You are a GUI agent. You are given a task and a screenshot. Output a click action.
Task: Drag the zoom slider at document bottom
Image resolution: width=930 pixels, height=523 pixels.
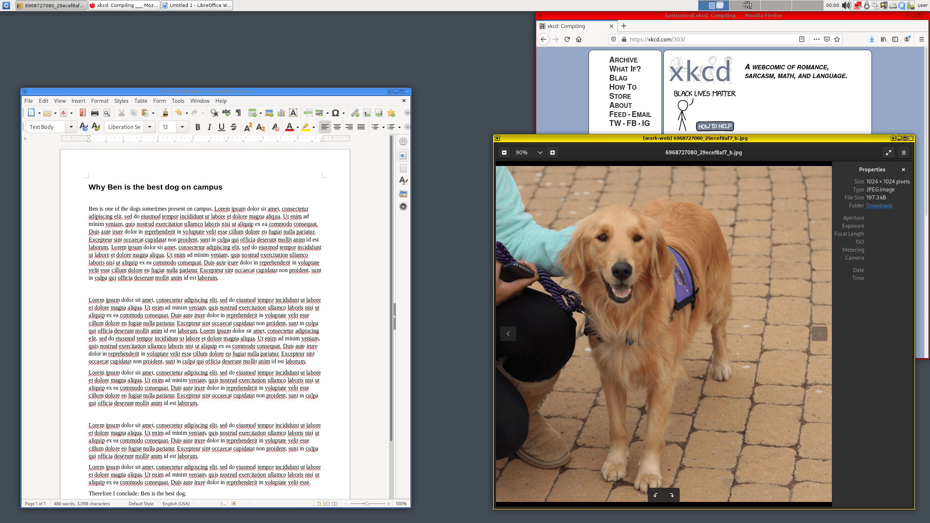point(369,504)
